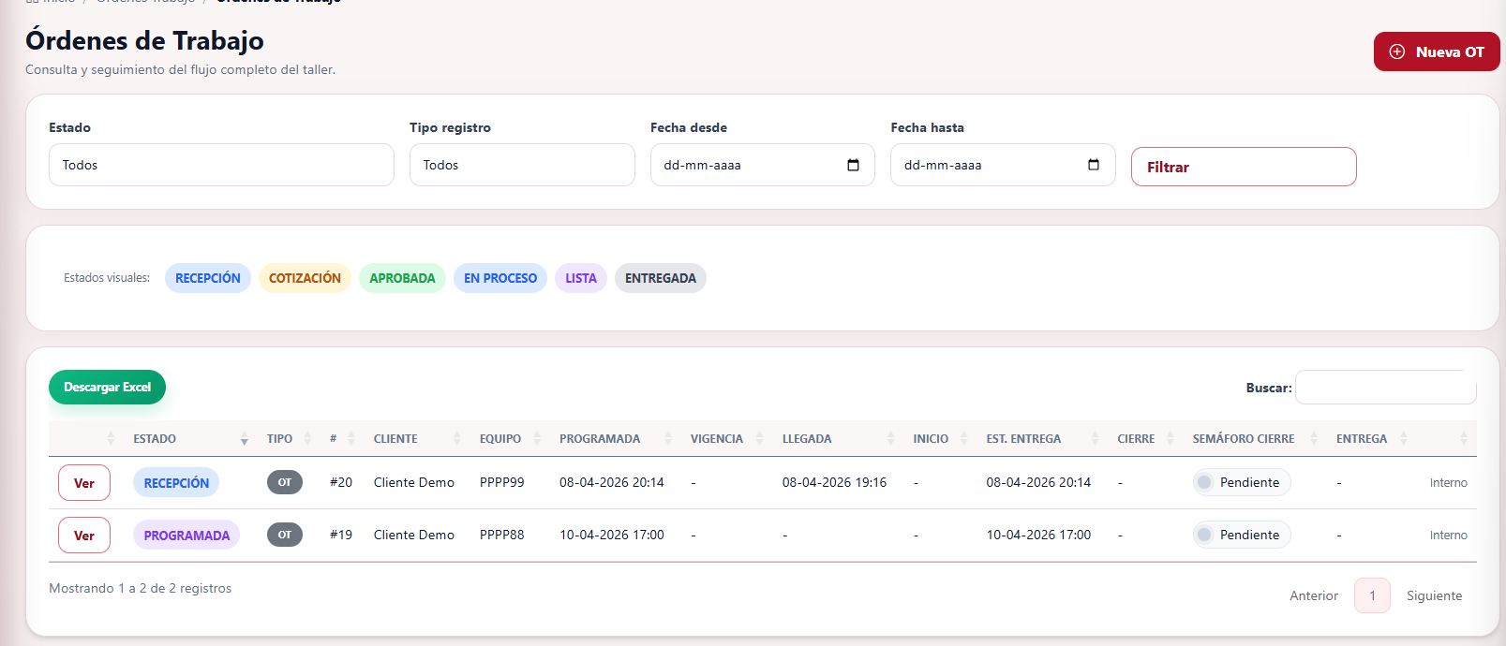This screenshot has width=1506, height=646.
Task: Click the Nueva OT button
Action: tap(1437, 51)
